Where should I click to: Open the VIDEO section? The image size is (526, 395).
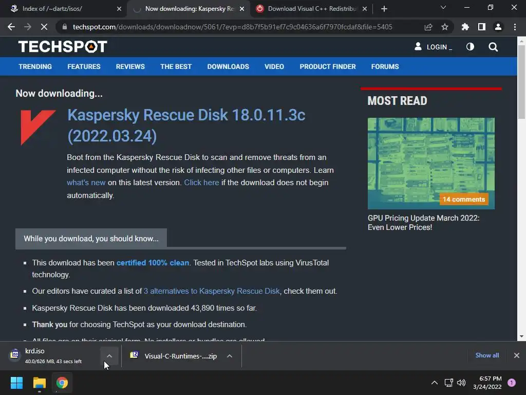pos(274,66)
